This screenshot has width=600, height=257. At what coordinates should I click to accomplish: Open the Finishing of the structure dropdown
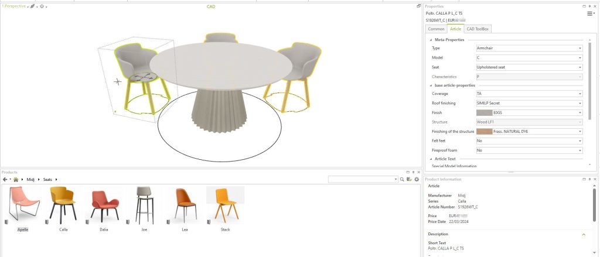[x=529, y=132]
